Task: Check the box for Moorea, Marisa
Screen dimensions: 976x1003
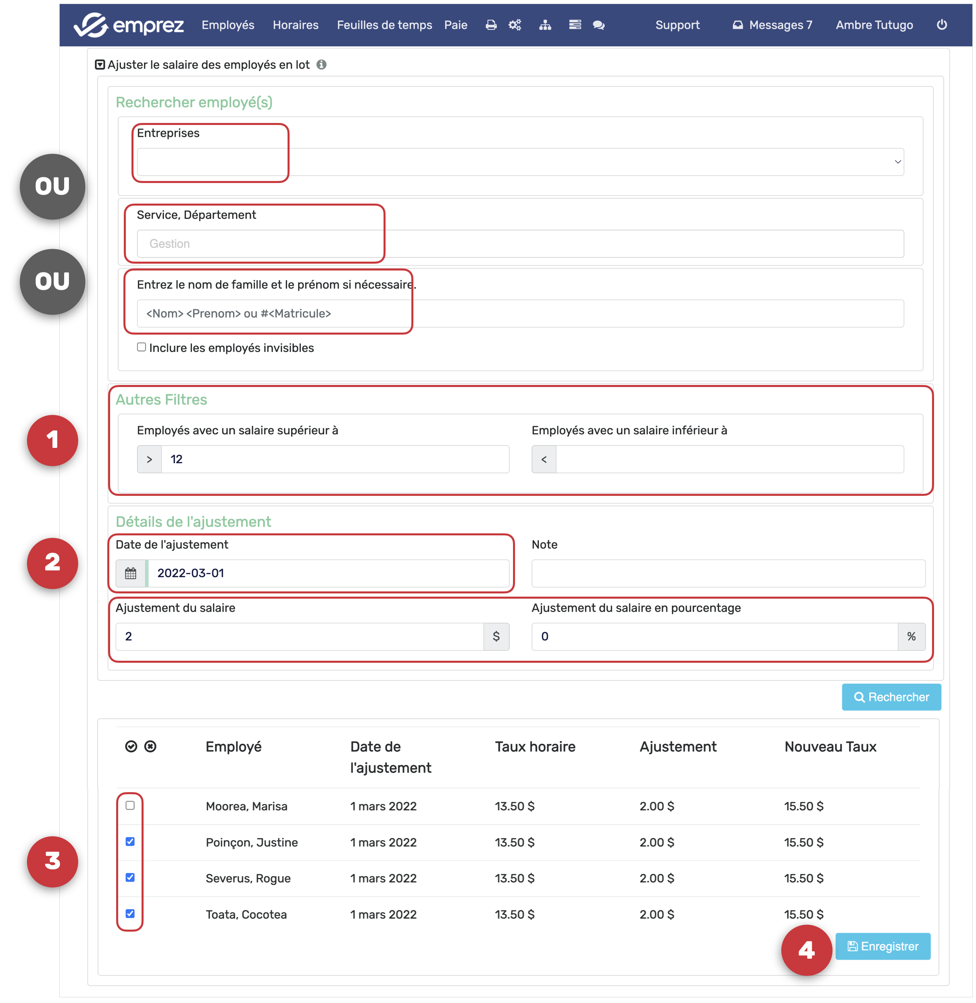Action: 130,805
